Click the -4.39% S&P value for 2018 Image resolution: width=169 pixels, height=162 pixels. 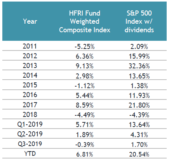tap(139, 115)
